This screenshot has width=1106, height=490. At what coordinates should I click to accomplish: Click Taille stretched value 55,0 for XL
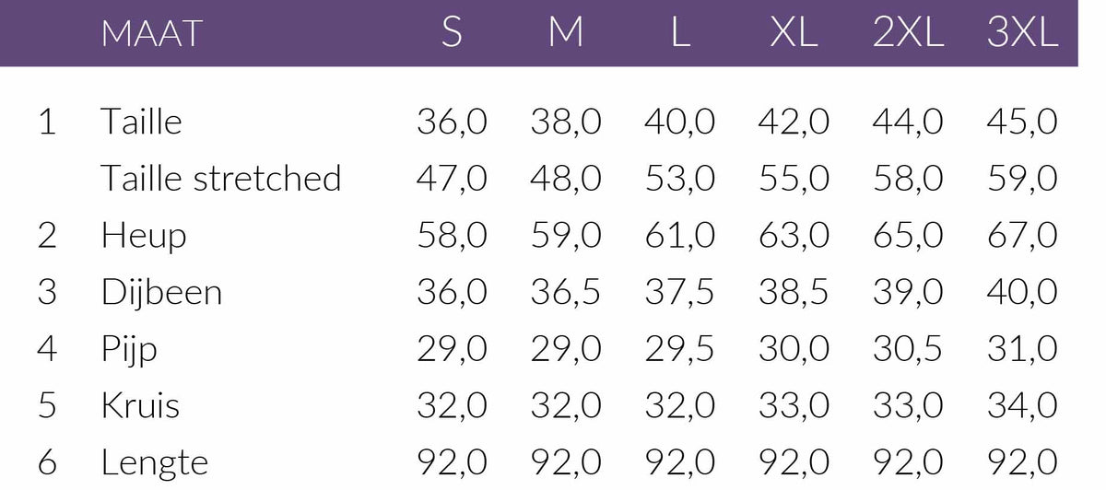[794, 178]
